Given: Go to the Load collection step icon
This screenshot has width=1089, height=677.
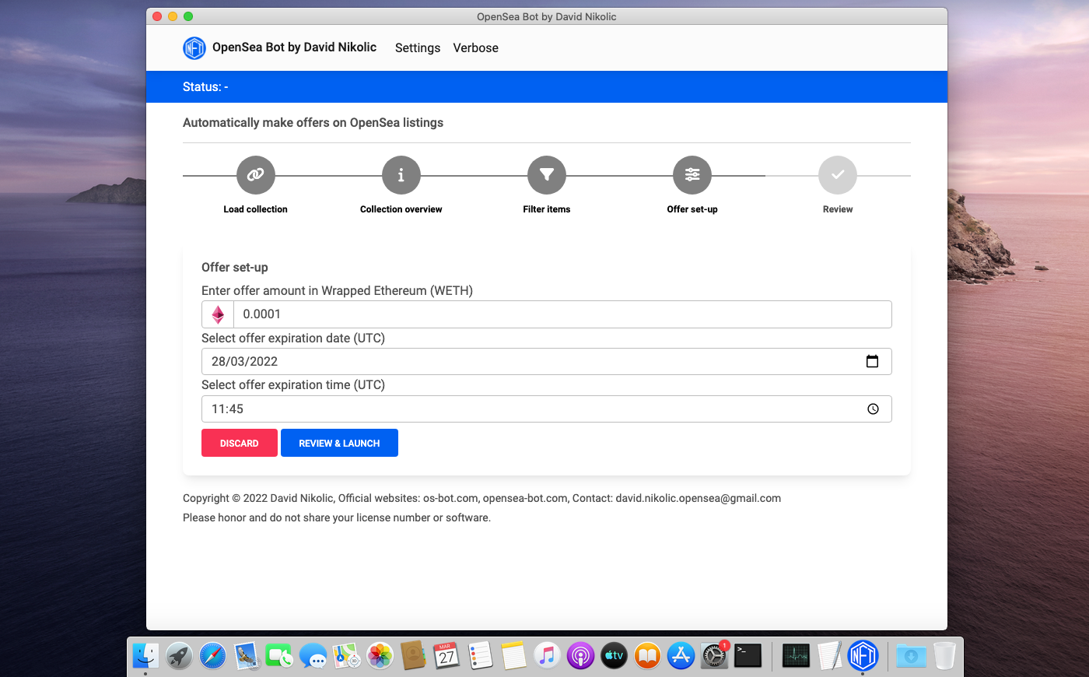Looking at the screenshot, I should [256, 175].
